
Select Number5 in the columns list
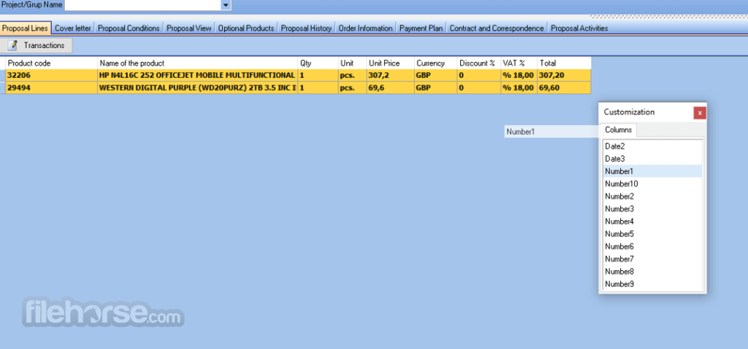pyautogui.click(x=652, y=234)
